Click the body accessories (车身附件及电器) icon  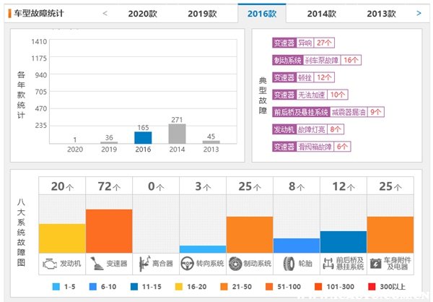376,263
